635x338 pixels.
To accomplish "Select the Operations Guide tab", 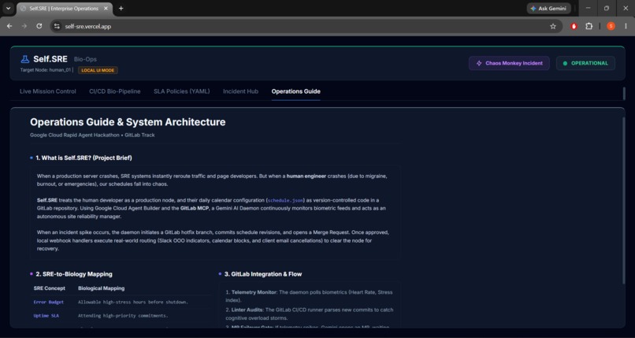I will pyautogui.click(x=296, y=91).
